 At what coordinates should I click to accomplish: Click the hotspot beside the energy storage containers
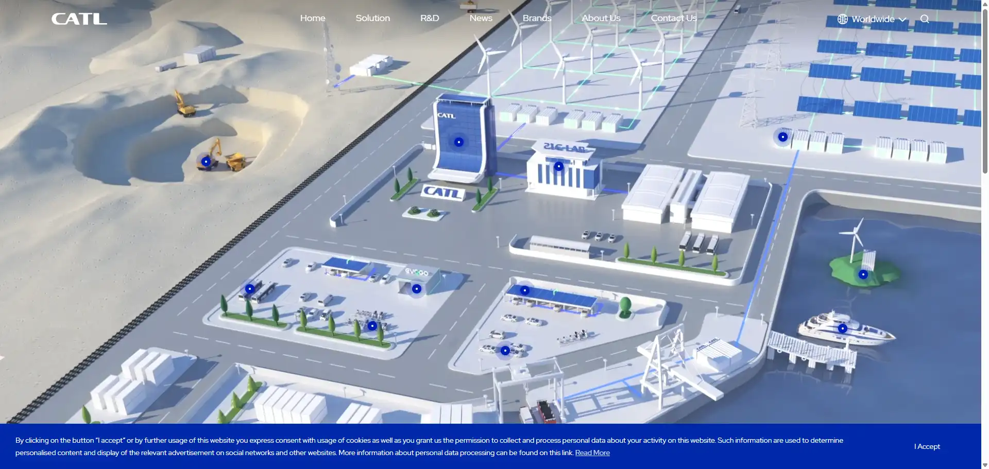coord(783,137)
